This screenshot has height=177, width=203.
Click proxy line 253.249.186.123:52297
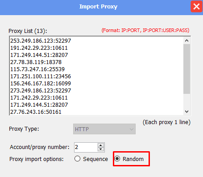[x=41, y=41]
